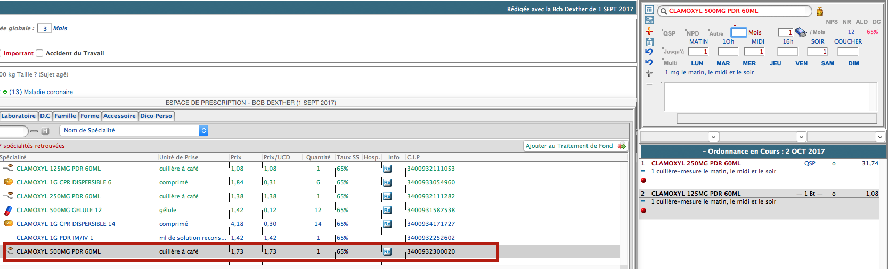Open the Forme tab

90,116
